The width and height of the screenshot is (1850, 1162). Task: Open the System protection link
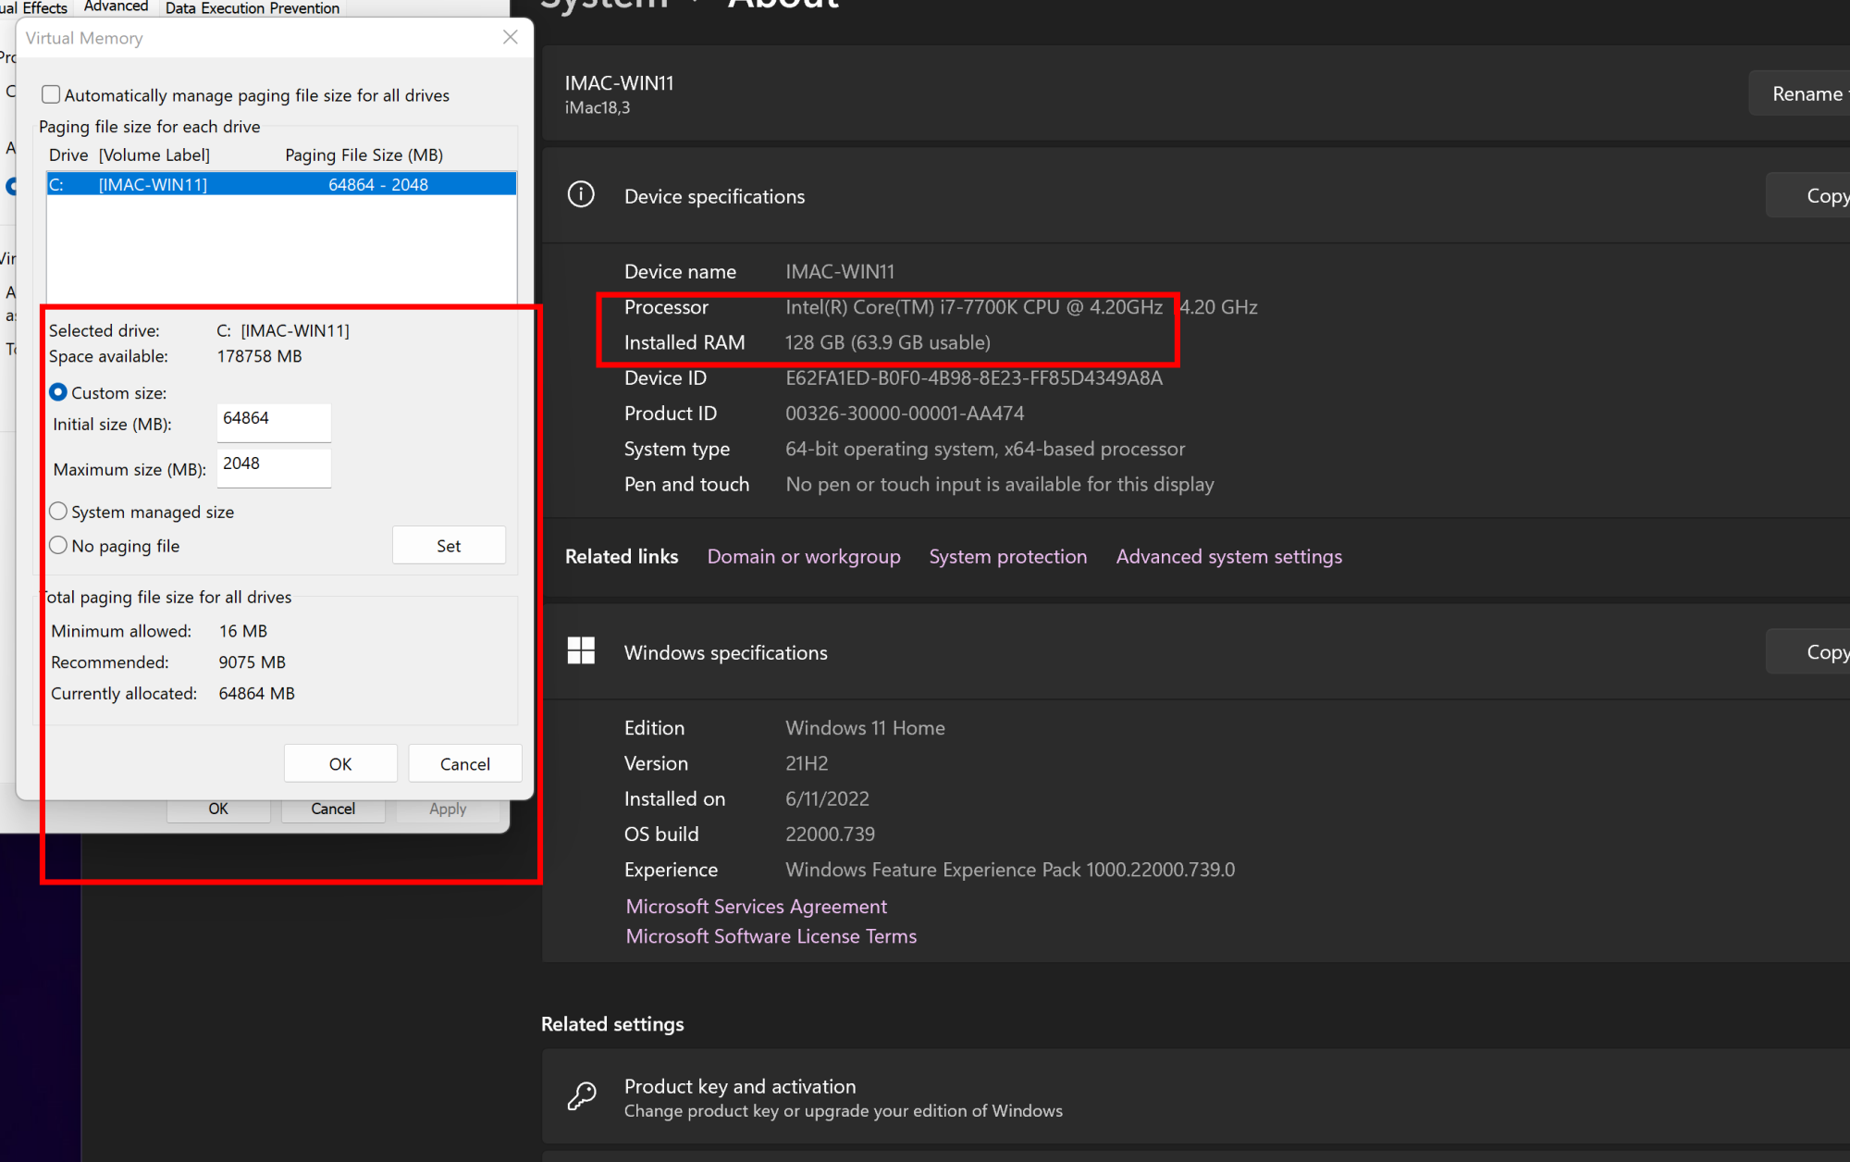tap(1007, 557)
